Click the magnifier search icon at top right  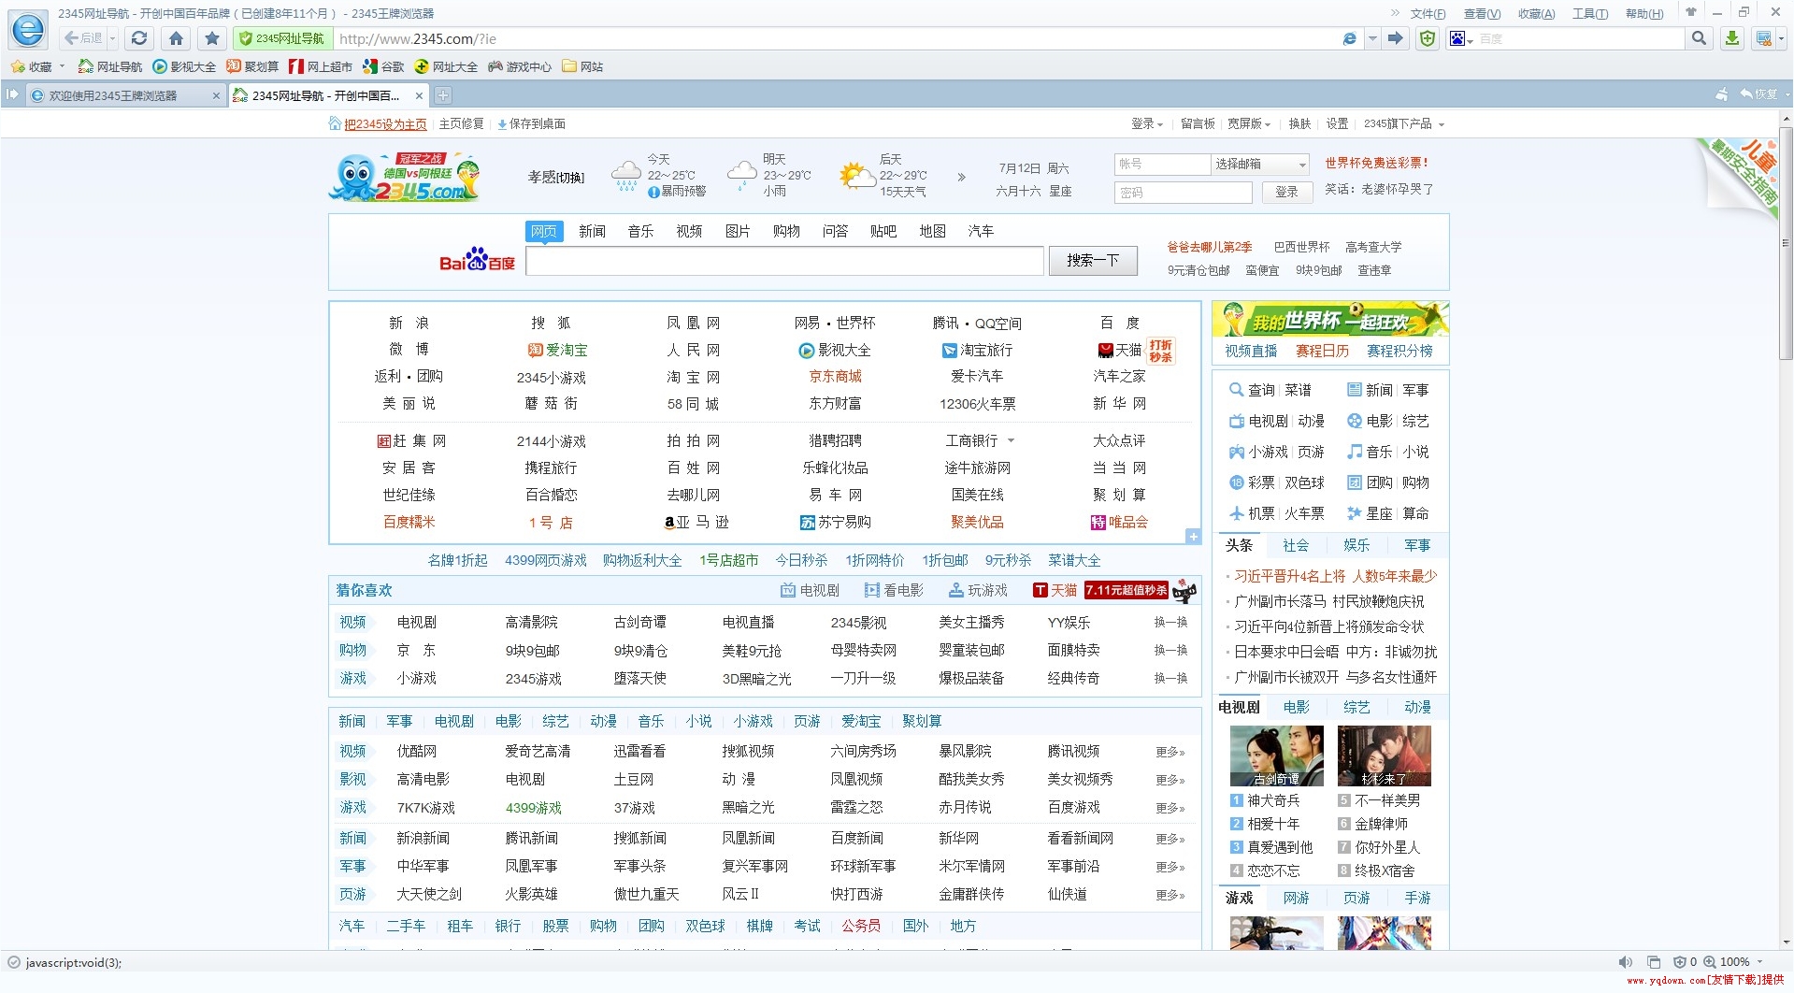pyautogui.click(x=1699, y=38)
